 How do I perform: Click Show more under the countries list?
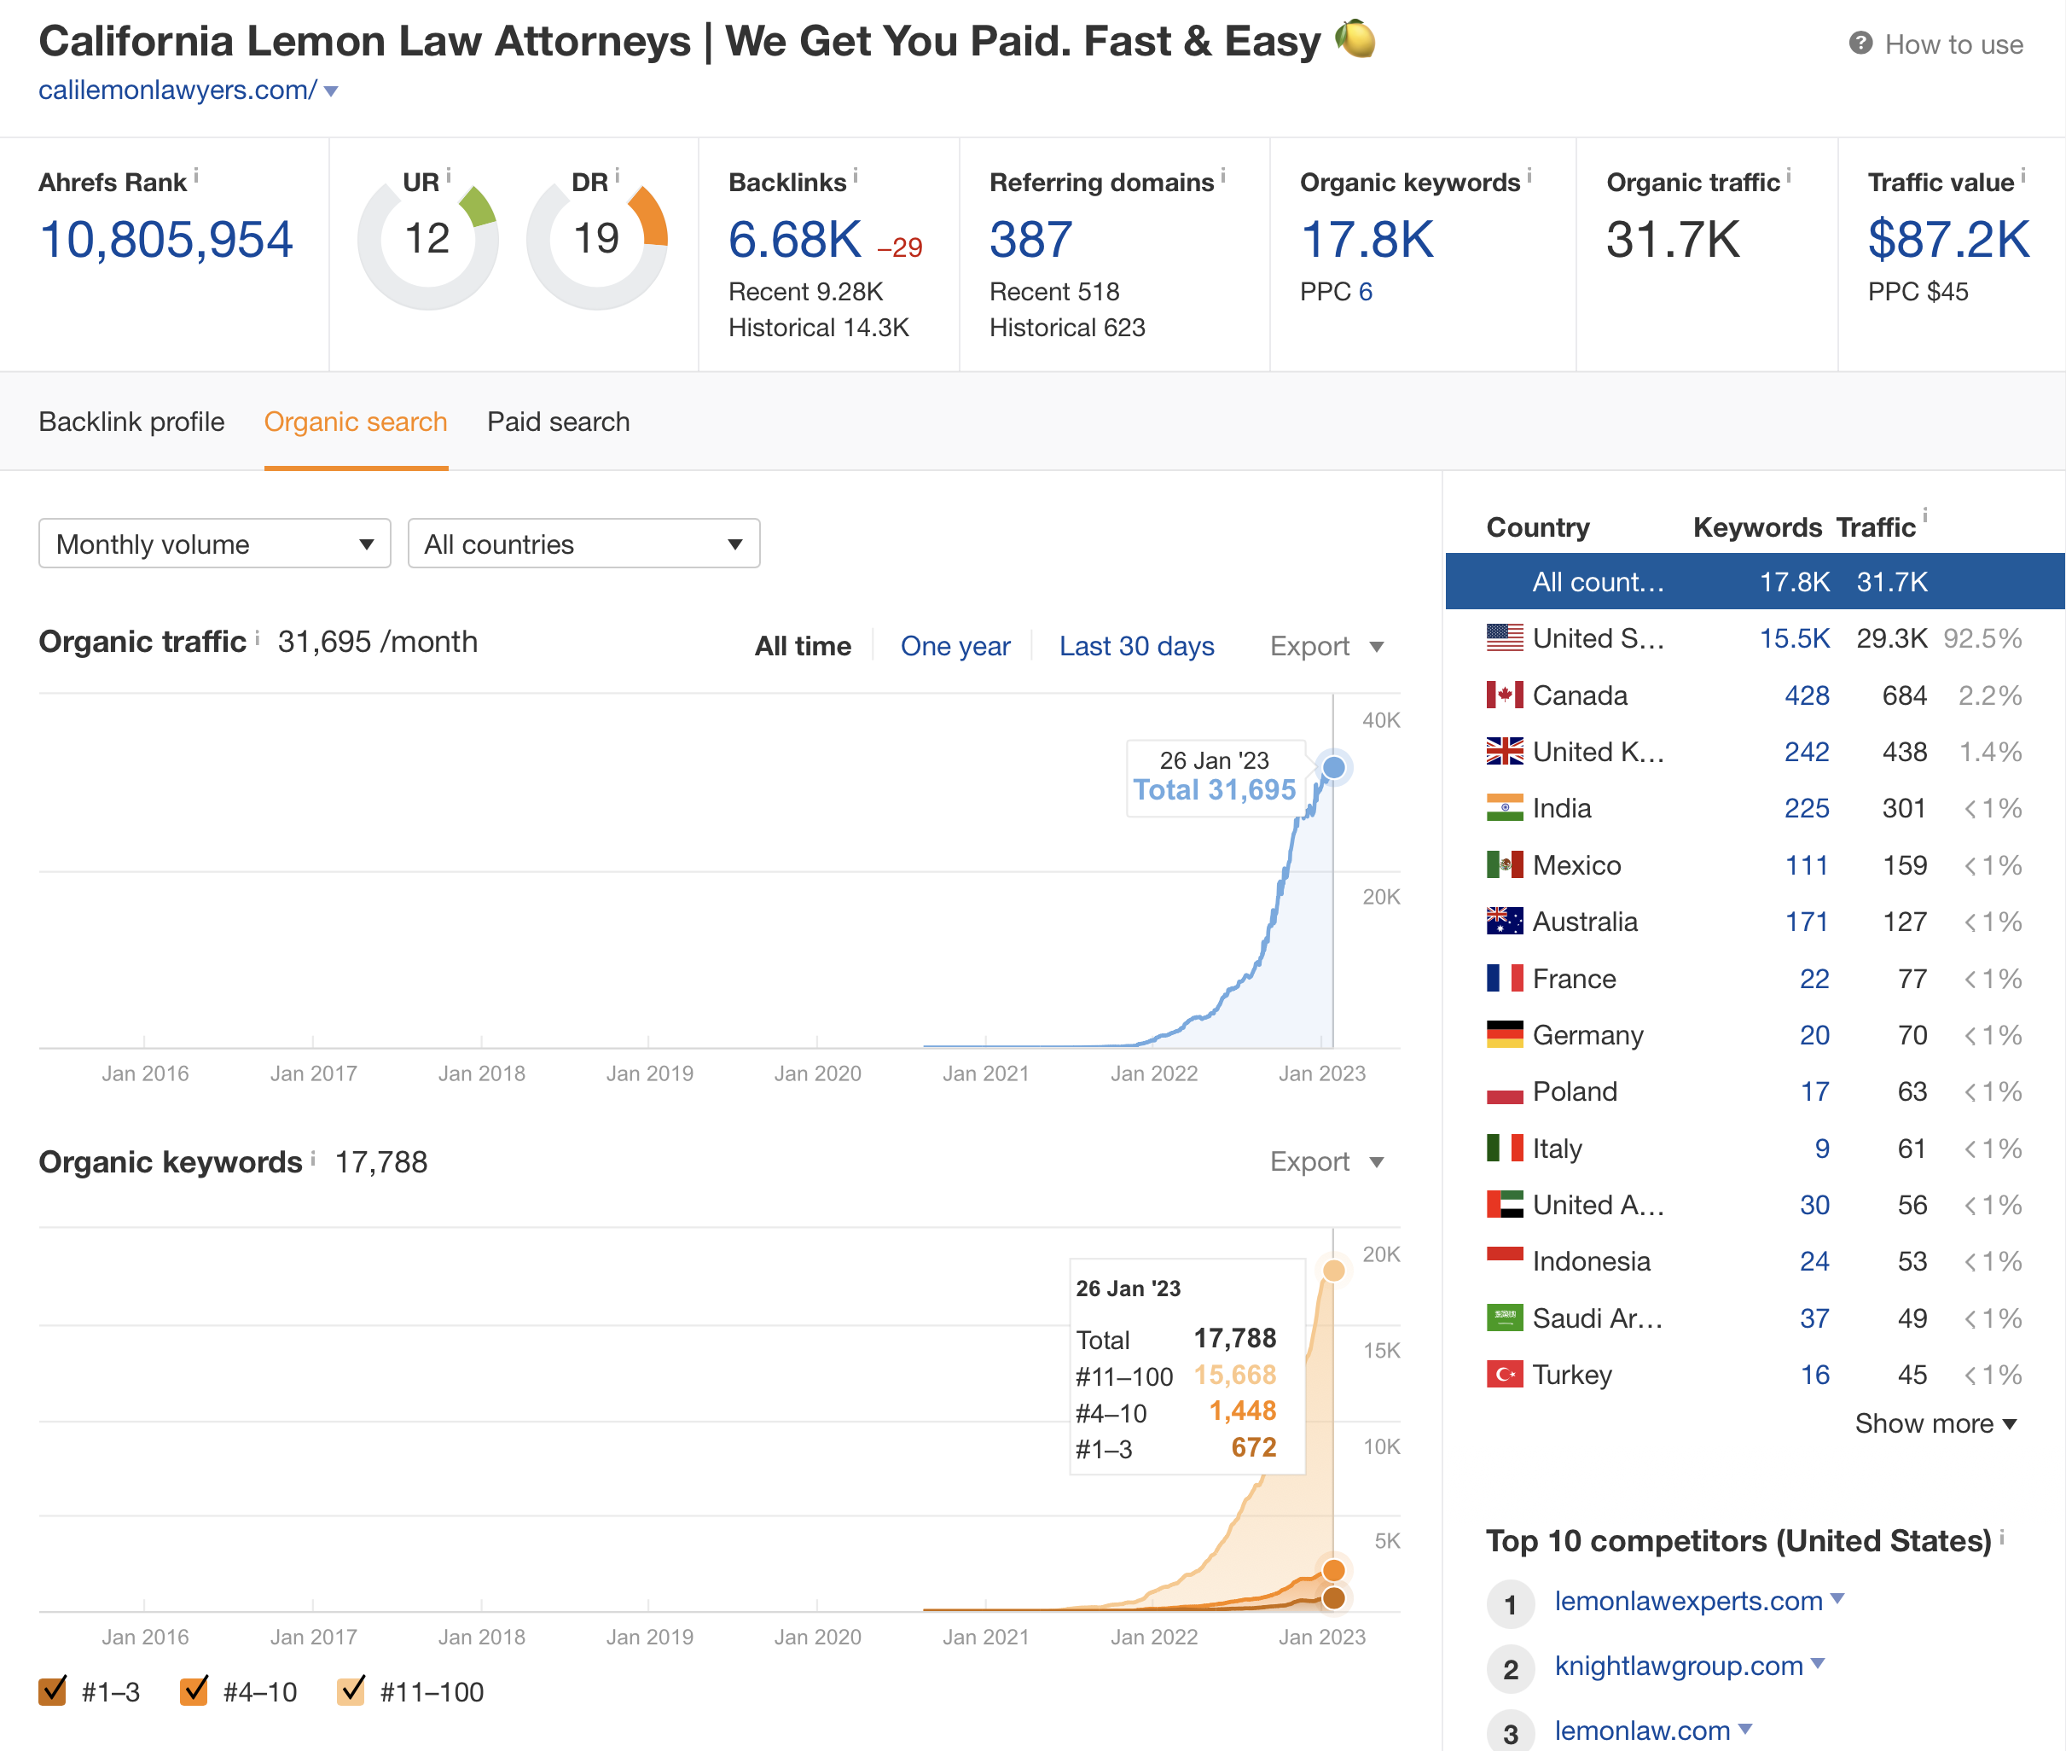point(1934,1423)
